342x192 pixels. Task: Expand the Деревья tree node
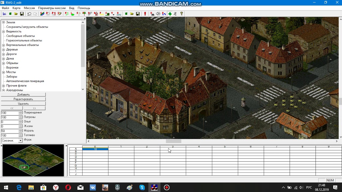click(x=3, y=50)
